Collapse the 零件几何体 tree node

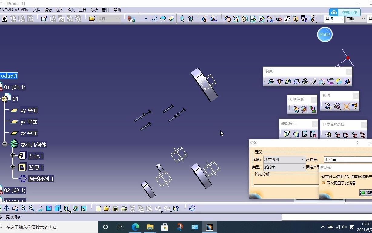click(x=5, y=144)
